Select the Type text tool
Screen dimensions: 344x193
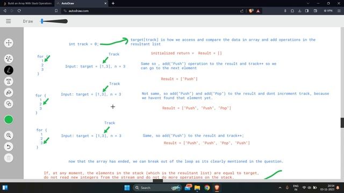click(x=9, y=81)
